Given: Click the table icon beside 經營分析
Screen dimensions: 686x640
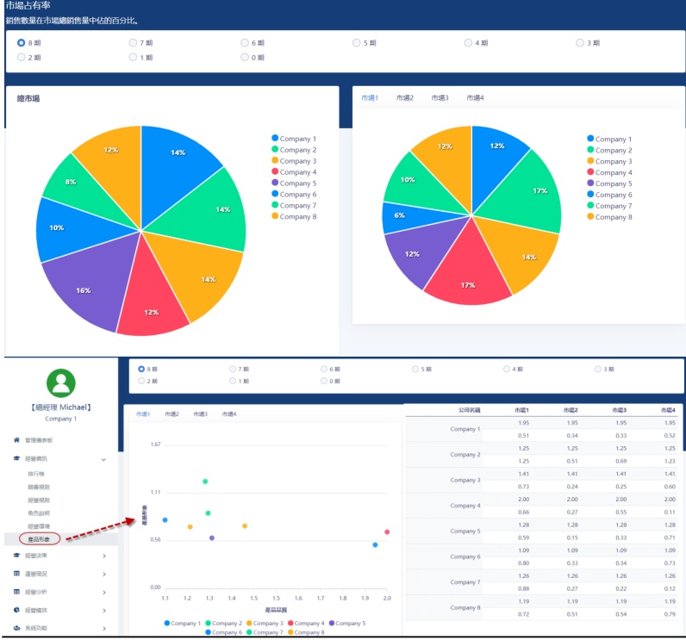Looking at the screenshot, I should tap(16, 592).
